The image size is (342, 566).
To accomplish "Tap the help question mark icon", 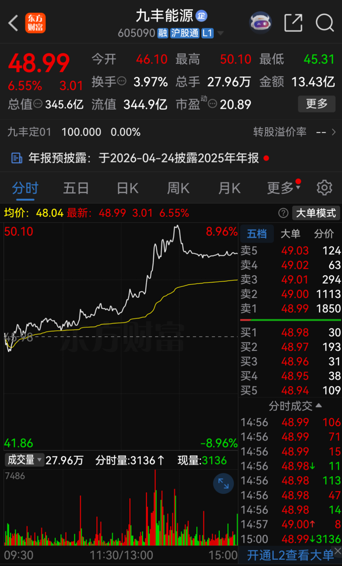I will [x=283, y=213].
